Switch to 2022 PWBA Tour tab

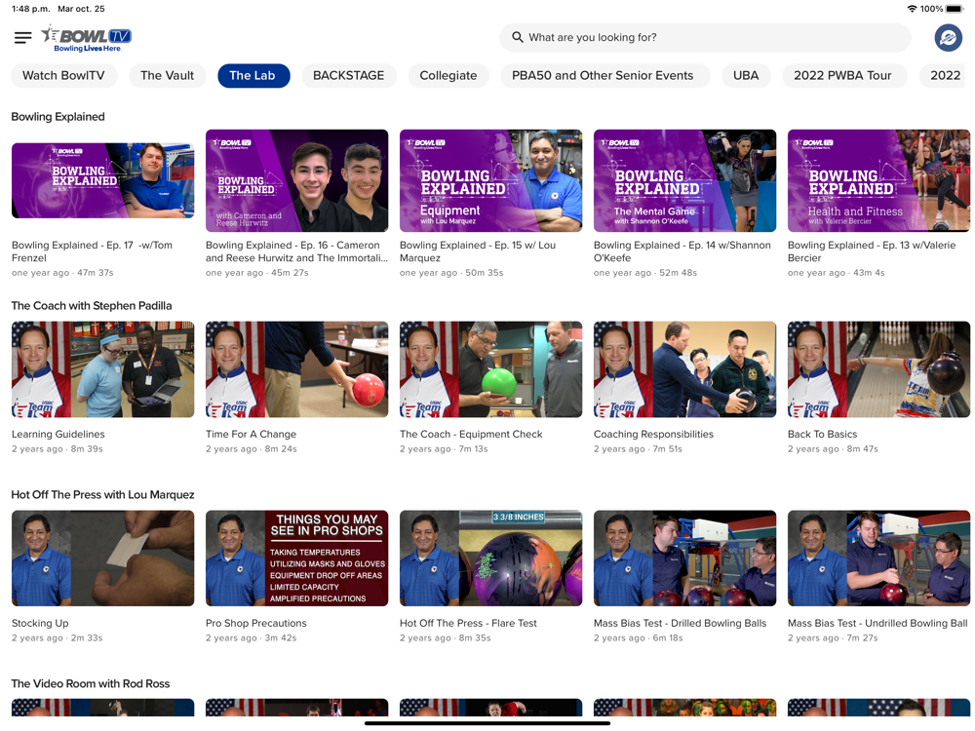[x=842, y=75]
